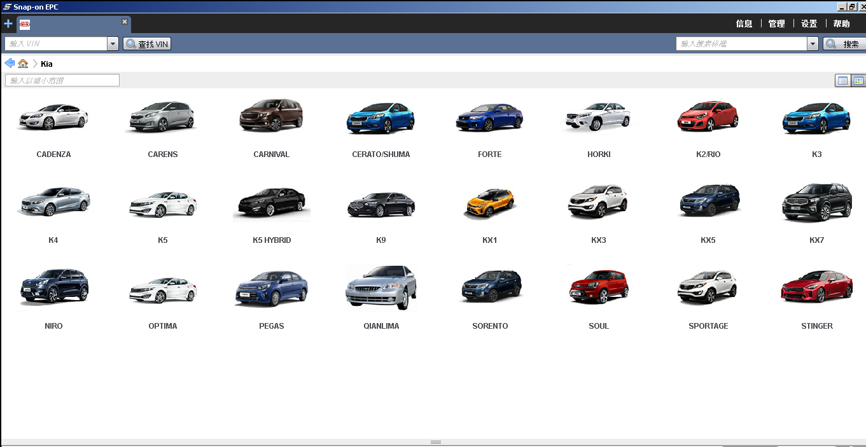The image size is (866, 447).
Task: Select the PEGAS car thumbnail
Action: (x=272, y=288)
